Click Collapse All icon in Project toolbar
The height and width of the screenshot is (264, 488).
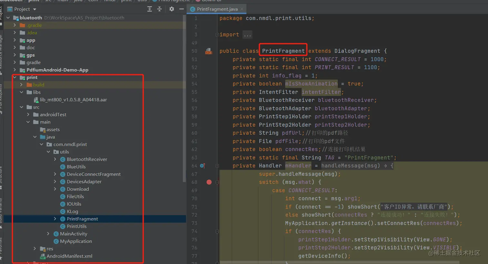point(159,9)
